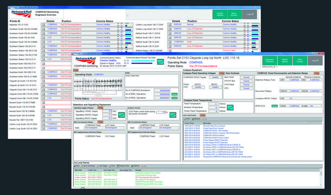Click Log Off in back overview window
The width and height of the screenshot is (331, 195).
[250, 15]
